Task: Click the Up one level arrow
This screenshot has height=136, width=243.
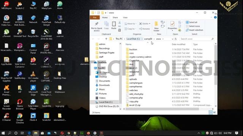Action: coord(106,39)
